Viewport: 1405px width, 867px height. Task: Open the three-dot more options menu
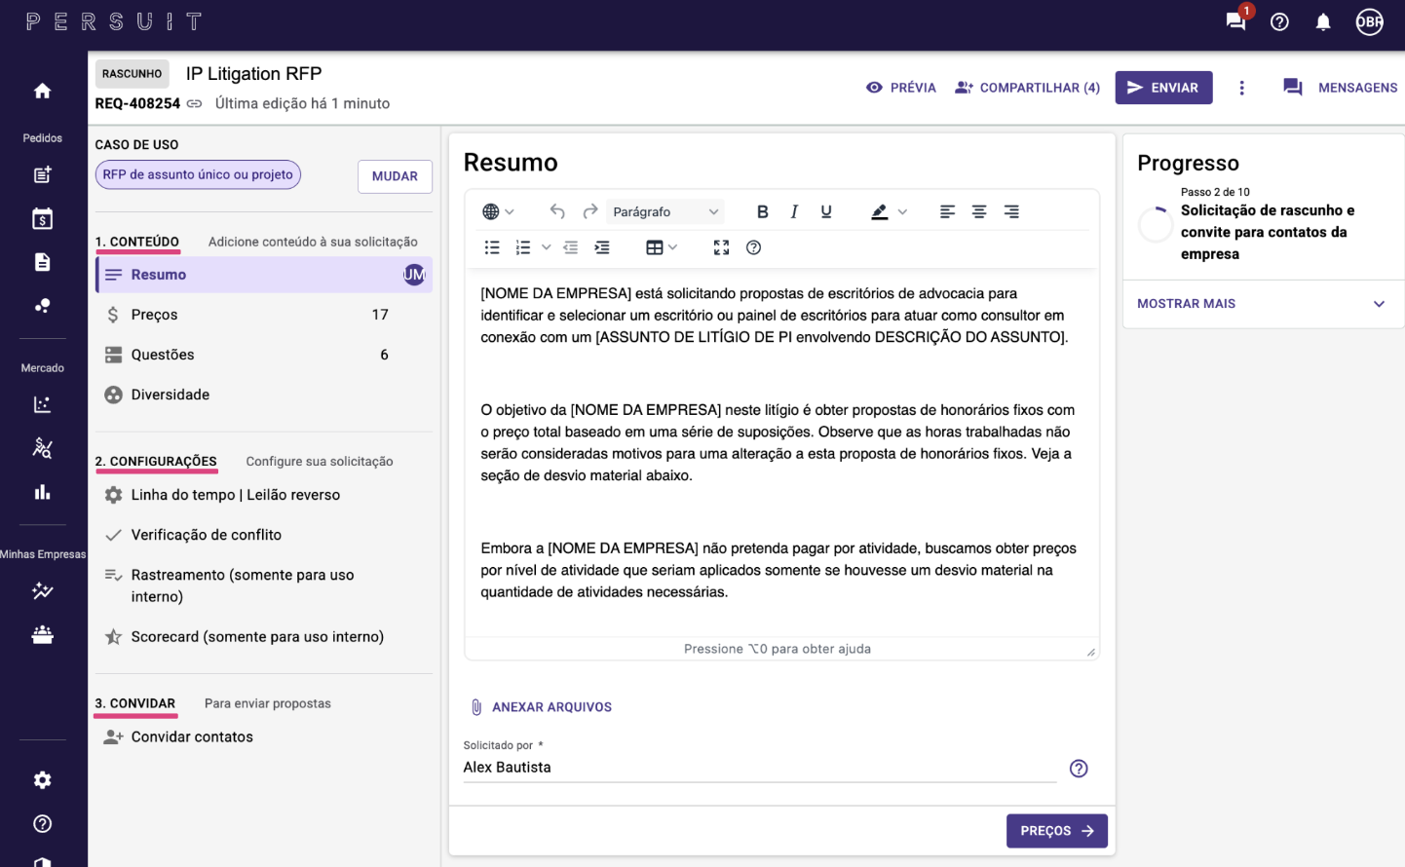(x=1241, y=88)
